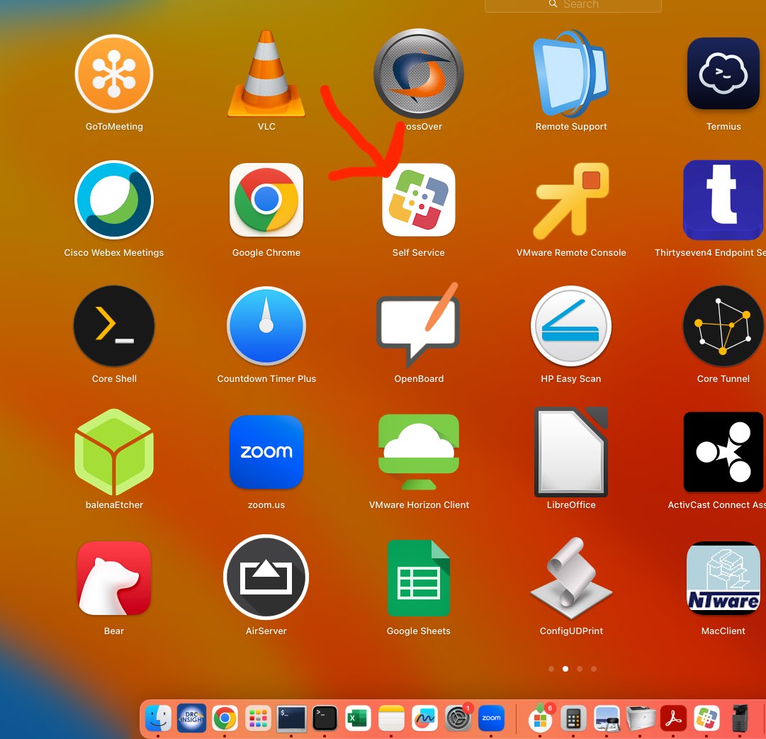This screenshot has height=739, width=766.
Task: Open Core Shell
Action: point(114,326)
